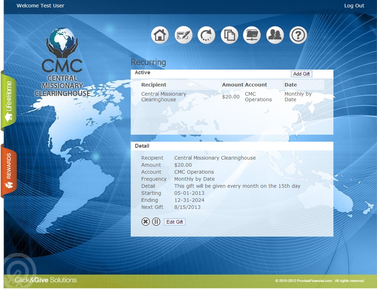
Task: Click the 15th day detail text
Action: point(237,186)
